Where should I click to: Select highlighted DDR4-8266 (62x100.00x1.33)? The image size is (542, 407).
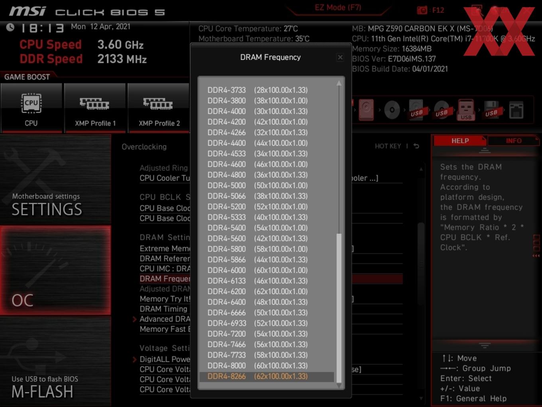[266, 376]
